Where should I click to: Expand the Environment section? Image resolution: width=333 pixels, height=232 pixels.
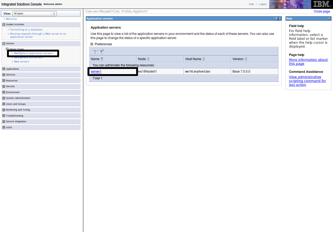point(4,92)
